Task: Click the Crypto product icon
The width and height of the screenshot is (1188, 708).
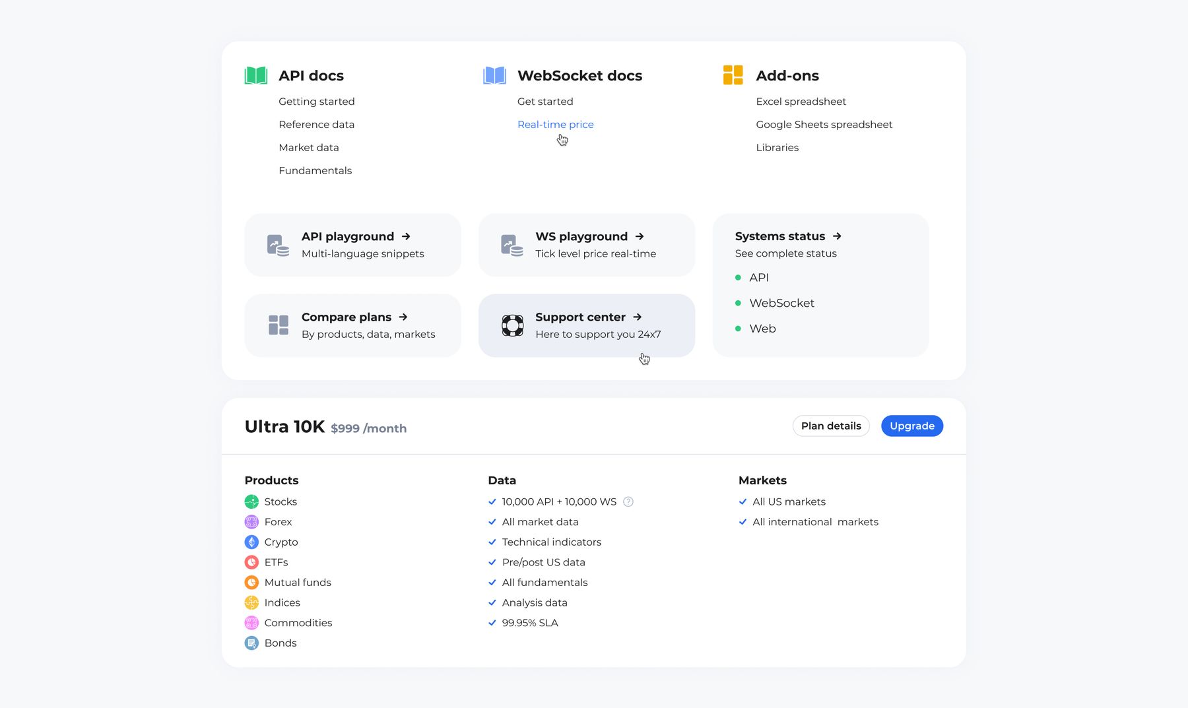Action: [x=251, y=542]
